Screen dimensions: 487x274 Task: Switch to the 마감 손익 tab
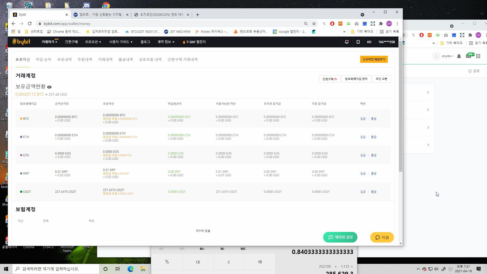pos(43,59)
